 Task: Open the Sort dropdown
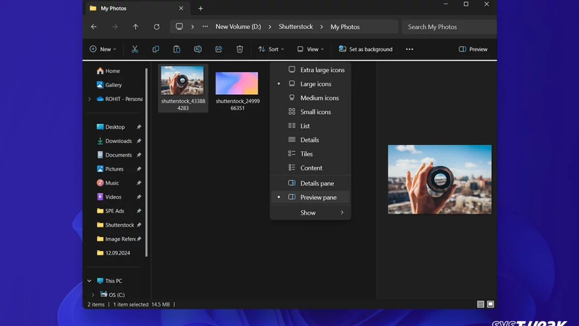[271, 49]
